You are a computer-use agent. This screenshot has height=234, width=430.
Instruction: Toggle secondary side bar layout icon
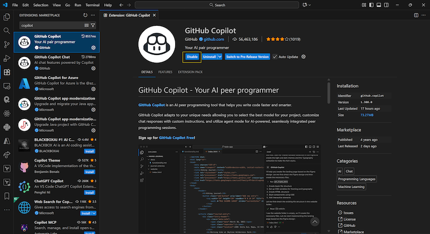point(386,5)
